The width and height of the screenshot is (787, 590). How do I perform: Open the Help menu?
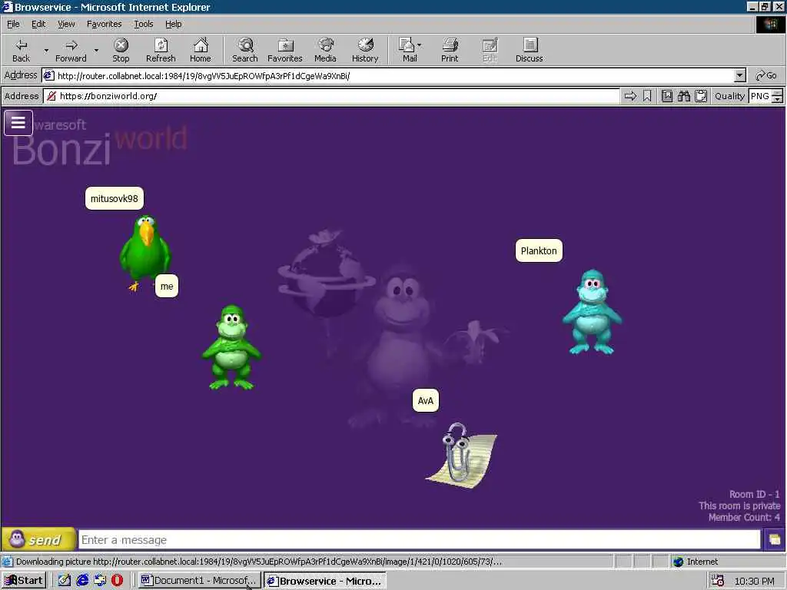[173, 24]
